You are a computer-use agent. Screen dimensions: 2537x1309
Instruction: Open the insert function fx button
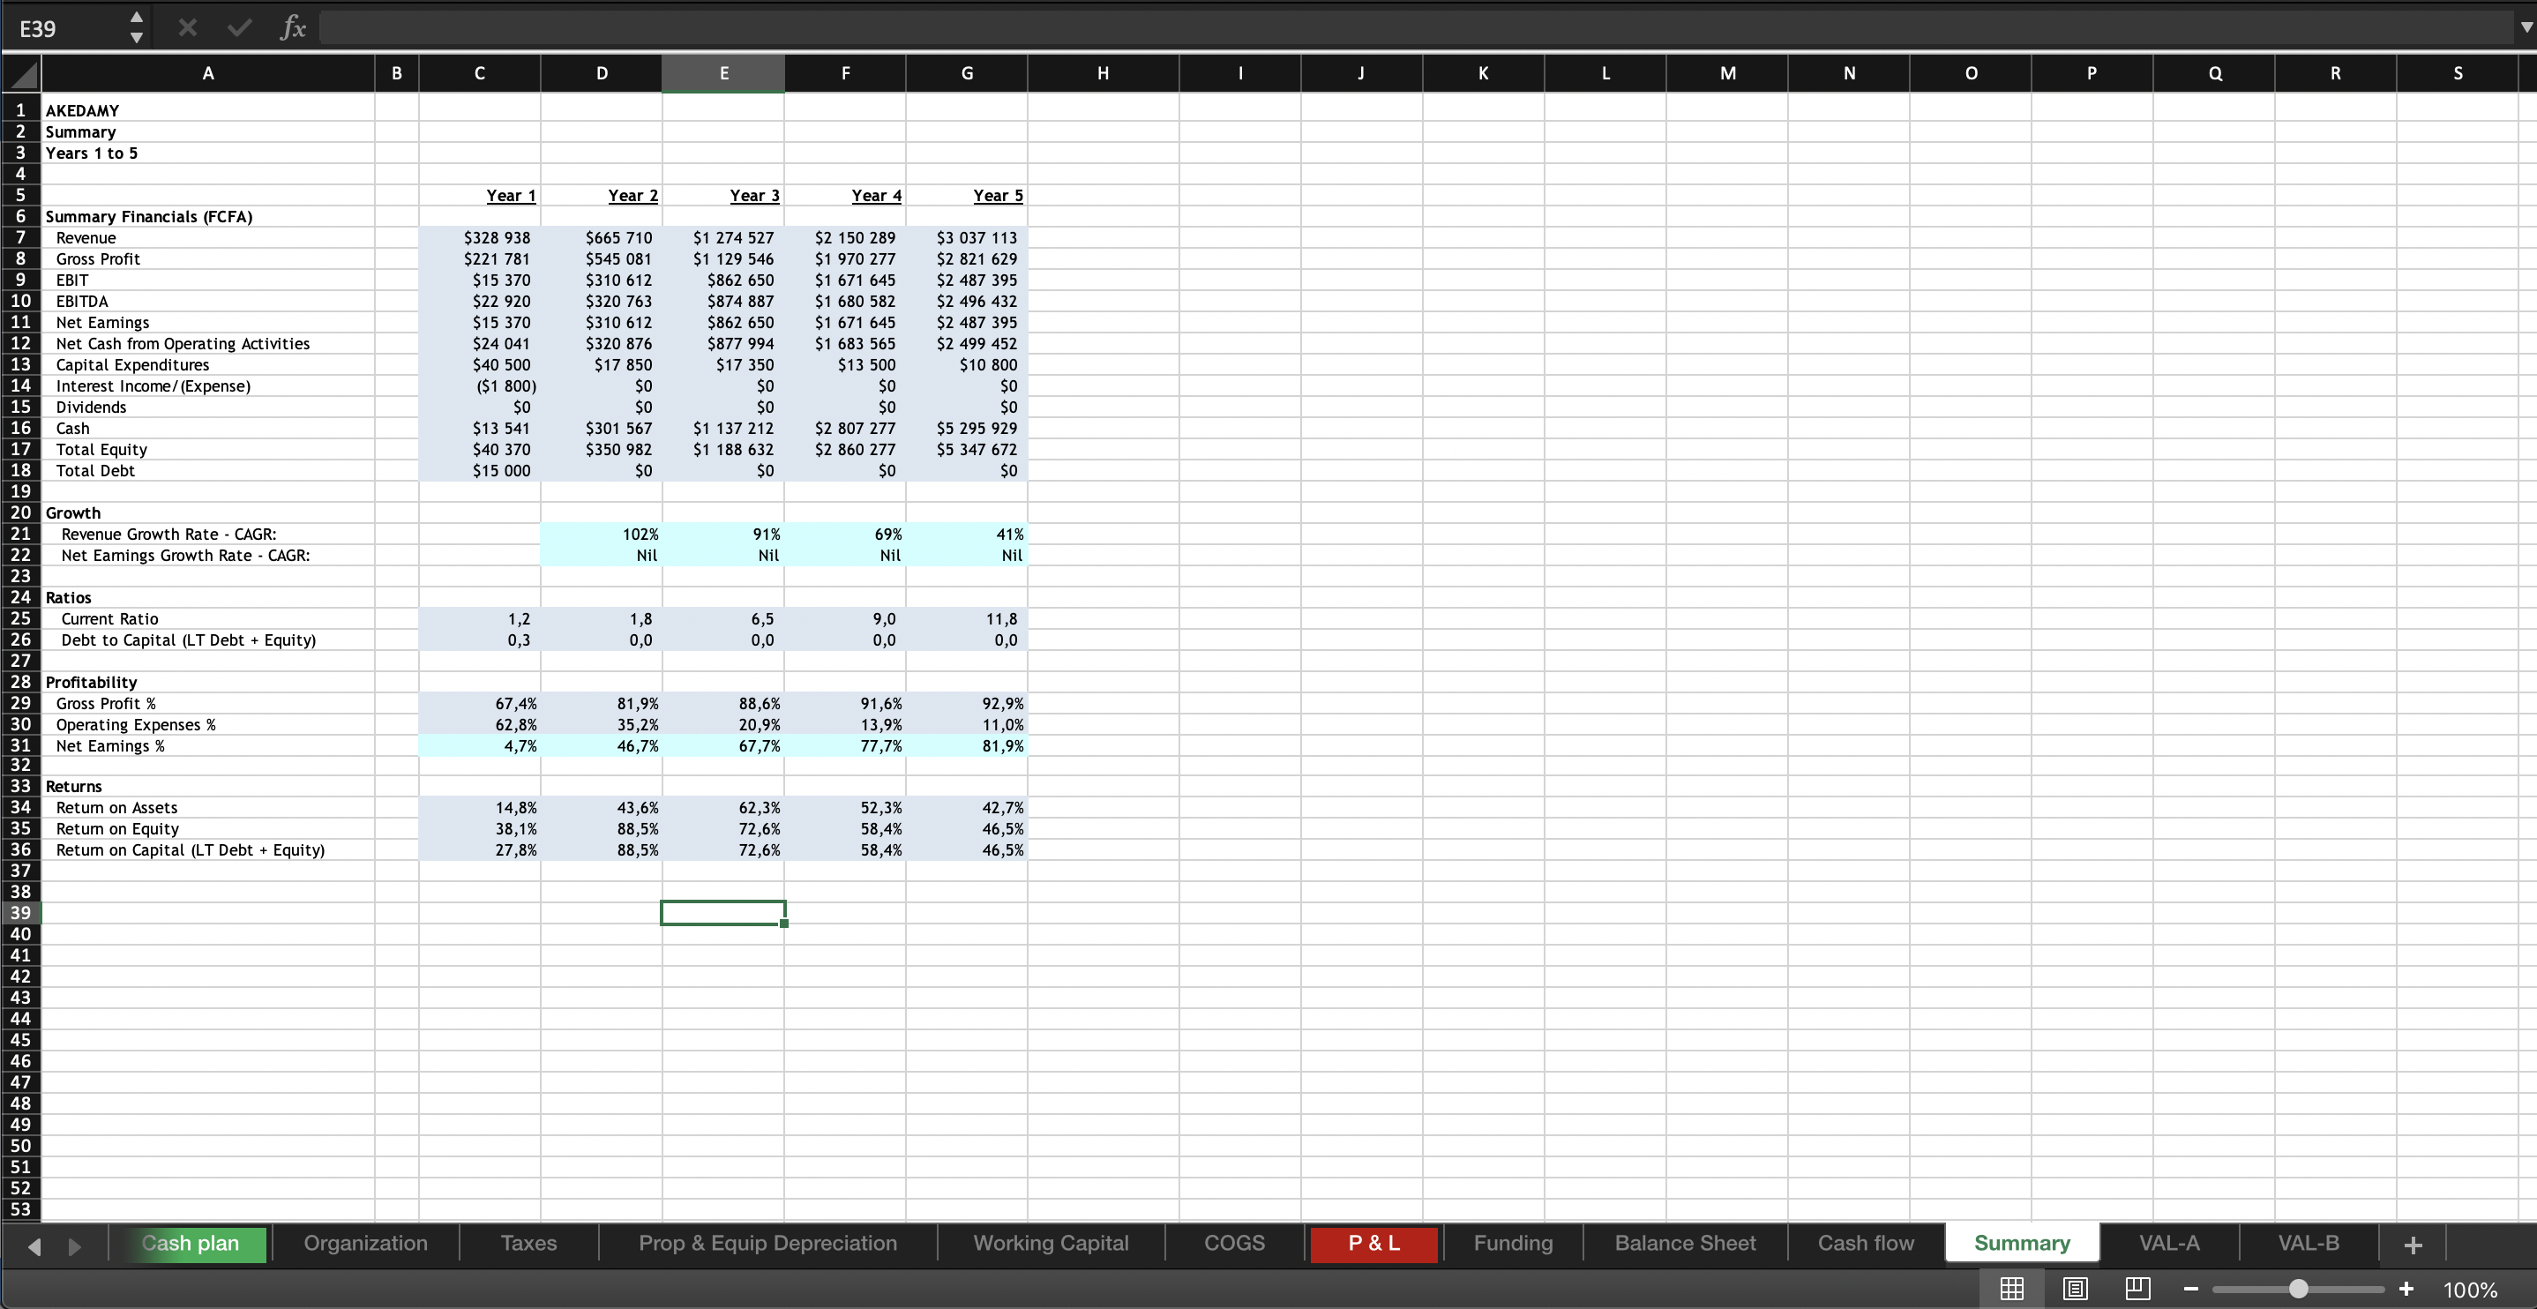[x=293, y=27]
